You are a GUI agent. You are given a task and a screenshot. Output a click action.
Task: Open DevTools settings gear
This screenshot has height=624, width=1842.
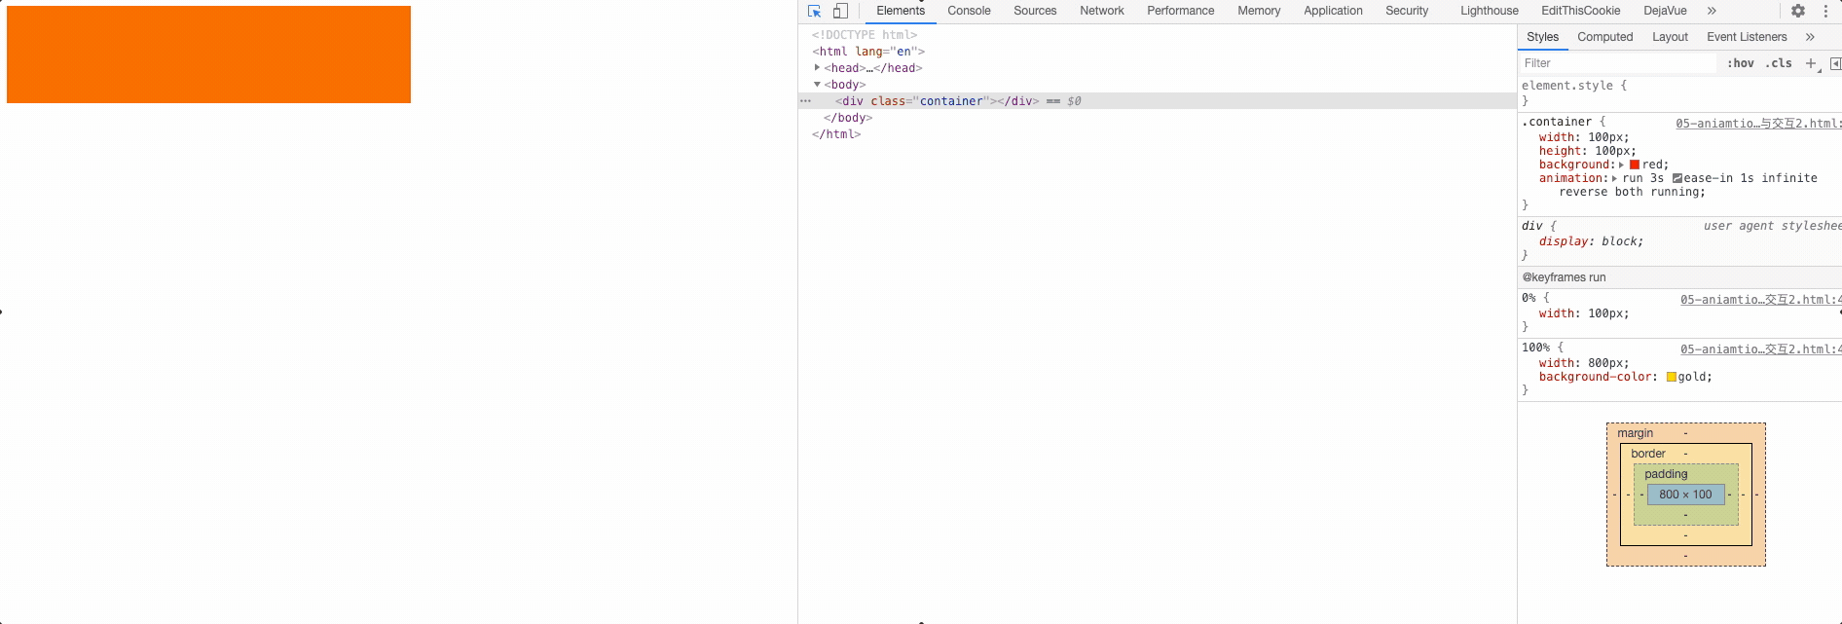(1798, 11)
